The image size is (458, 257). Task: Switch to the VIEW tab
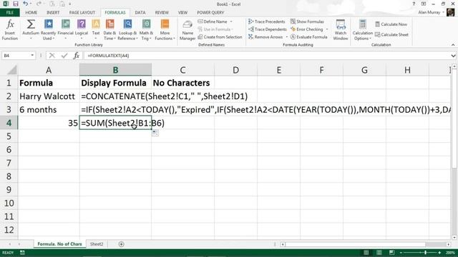pos(182,13)
